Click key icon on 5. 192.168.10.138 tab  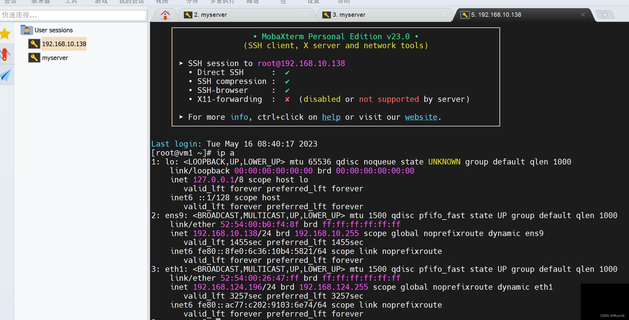coord(465,15)
